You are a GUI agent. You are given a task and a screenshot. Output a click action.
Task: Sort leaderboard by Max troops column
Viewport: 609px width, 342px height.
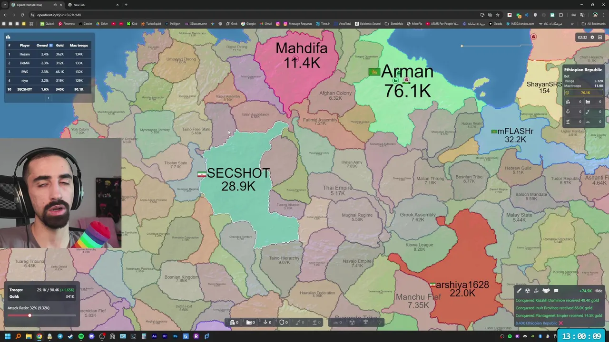[79, 45]
